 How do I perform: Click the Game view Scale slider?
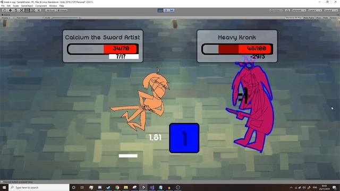65,18
